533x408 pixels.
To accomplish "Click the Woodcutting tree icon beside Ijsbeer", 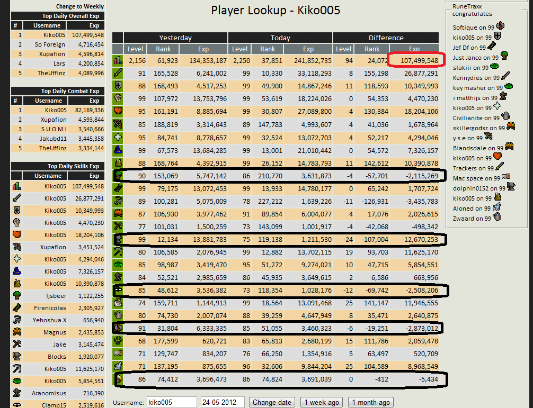I will coord(16,296).
